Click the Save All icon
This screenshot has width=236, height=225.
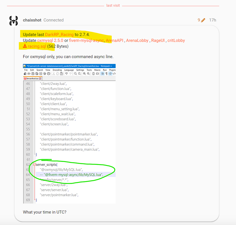(37, 73)
